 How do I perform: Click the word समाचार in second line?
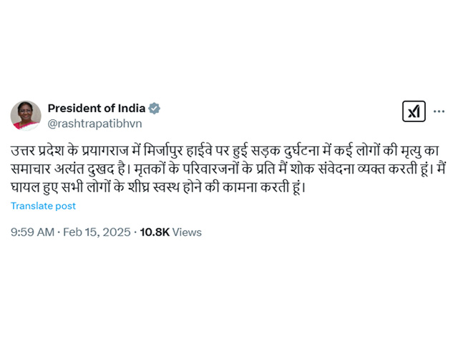click(31, 169)
